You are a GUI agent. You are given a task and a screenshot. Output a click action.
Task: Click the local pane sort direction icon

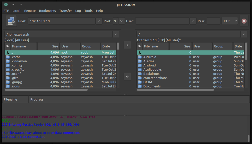click(x=8, y=46)
